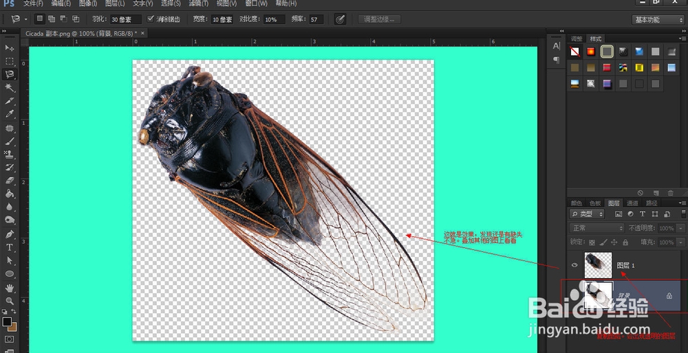
Task: Choose the New selection mode button
Action: [x=39, y=19]
